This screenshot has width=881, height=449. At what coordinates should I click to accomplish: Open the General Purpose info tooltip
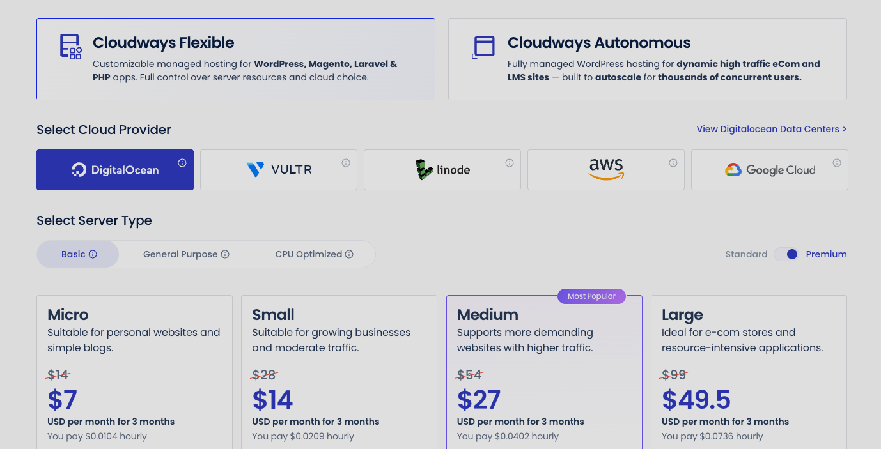click(x=225, y=254)
